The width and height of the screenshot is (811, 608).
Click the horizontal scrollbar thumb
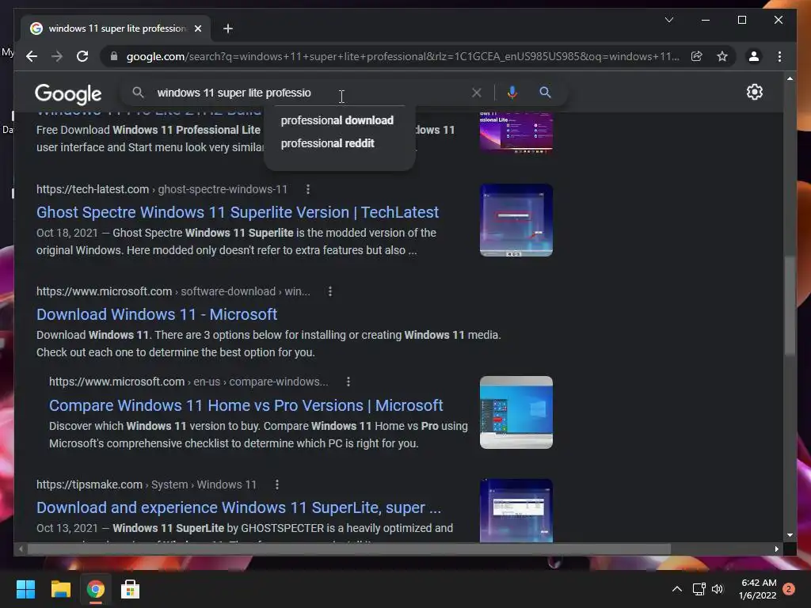pyautogui.click(x=349, y=549)
